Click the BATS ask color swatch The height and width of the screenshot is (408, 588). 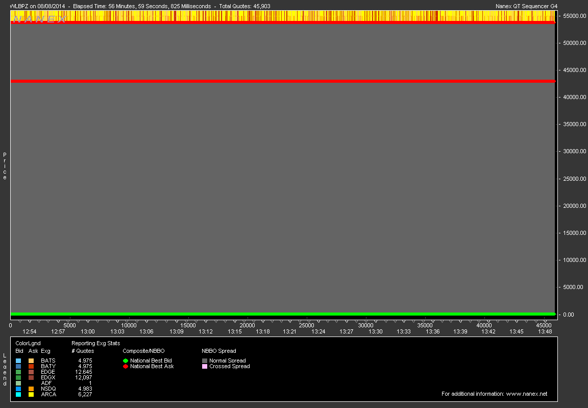31,361
